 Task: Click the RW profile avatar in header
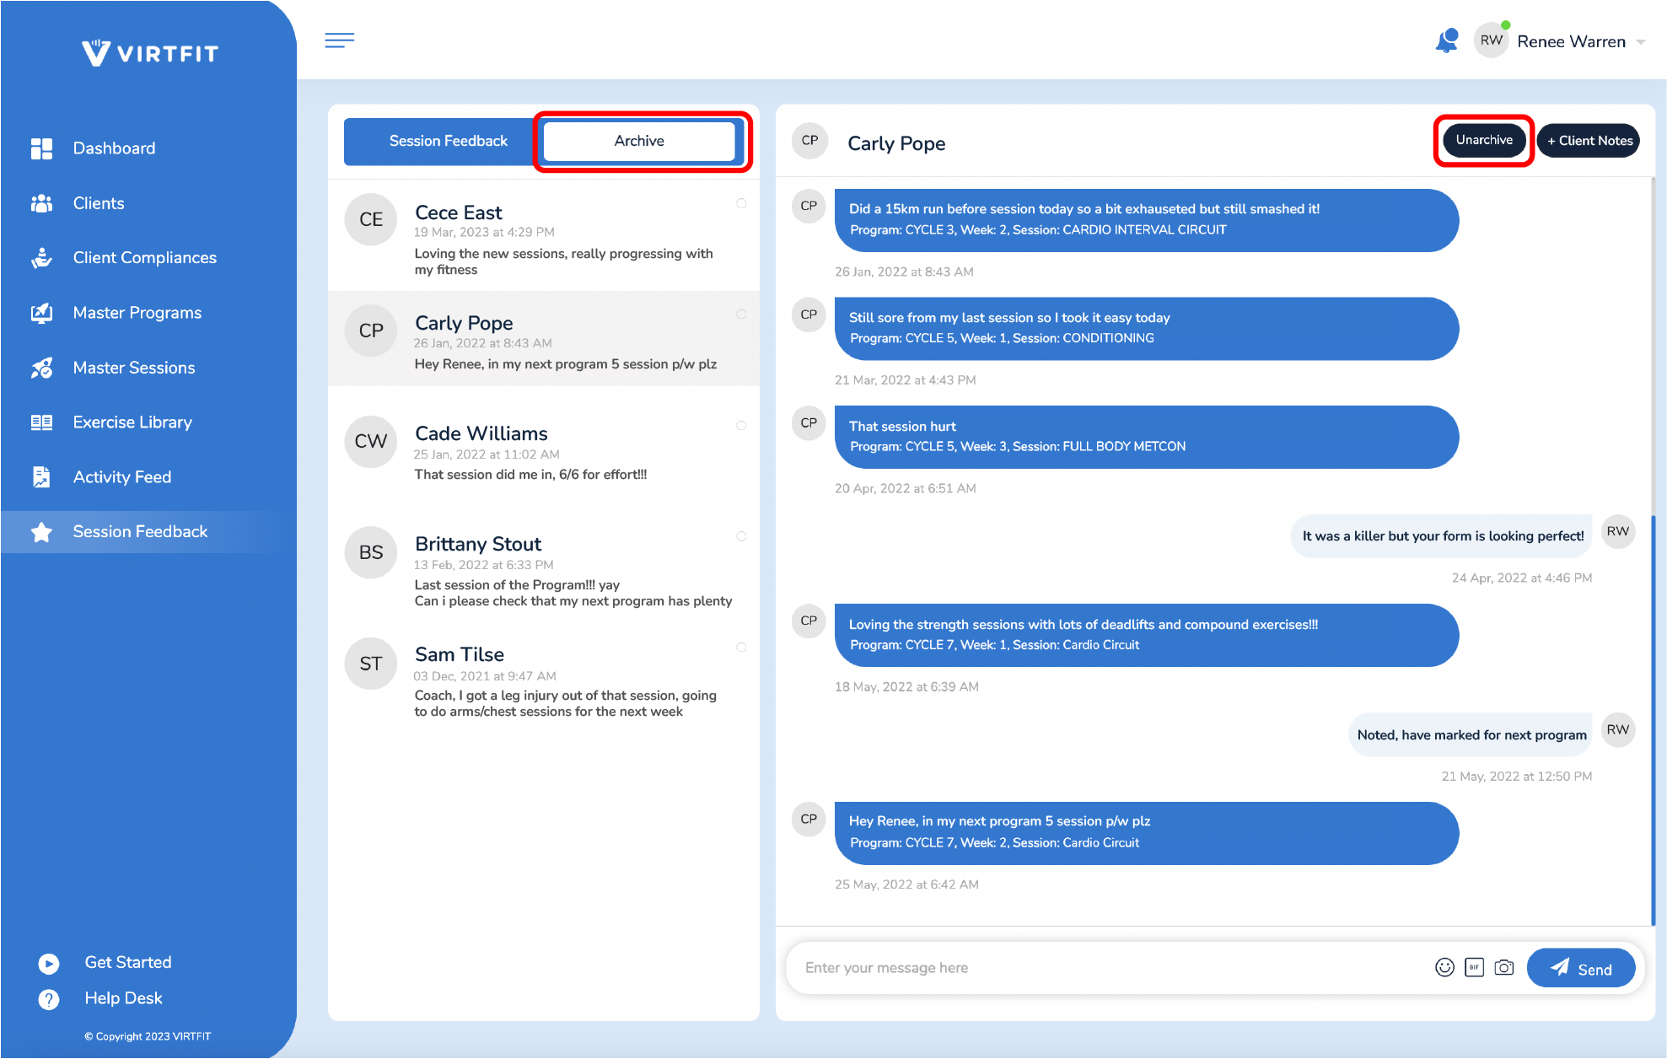pos(1491,40)
